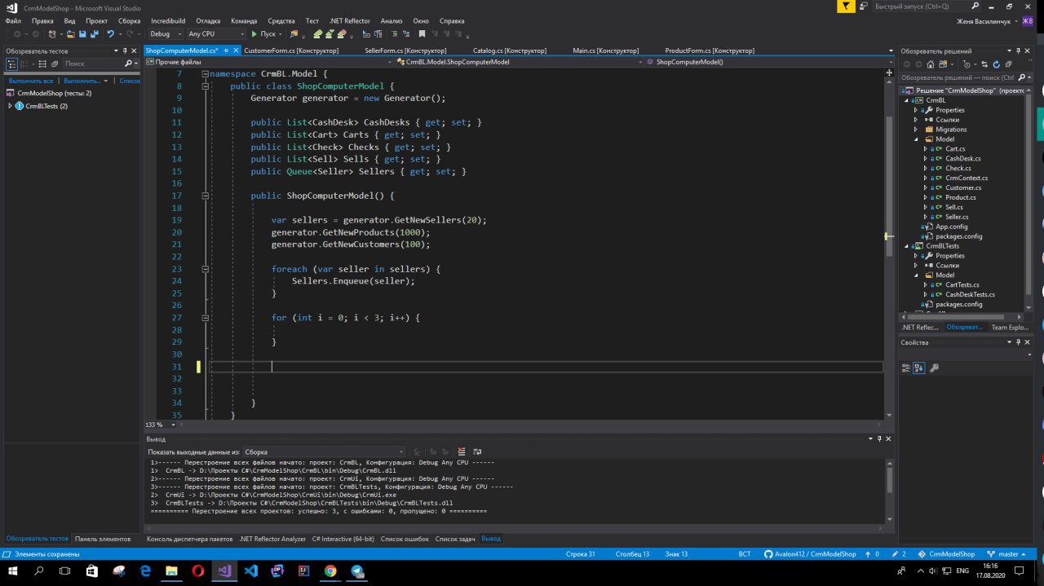Open the Отладка menu
Image resolution: width=1044 pixels, height=586 pixels.
(x=208, y=20)
